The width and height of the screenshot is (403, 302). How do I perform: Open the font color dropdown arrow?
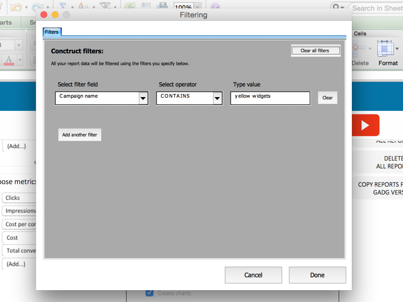(20, 60)
